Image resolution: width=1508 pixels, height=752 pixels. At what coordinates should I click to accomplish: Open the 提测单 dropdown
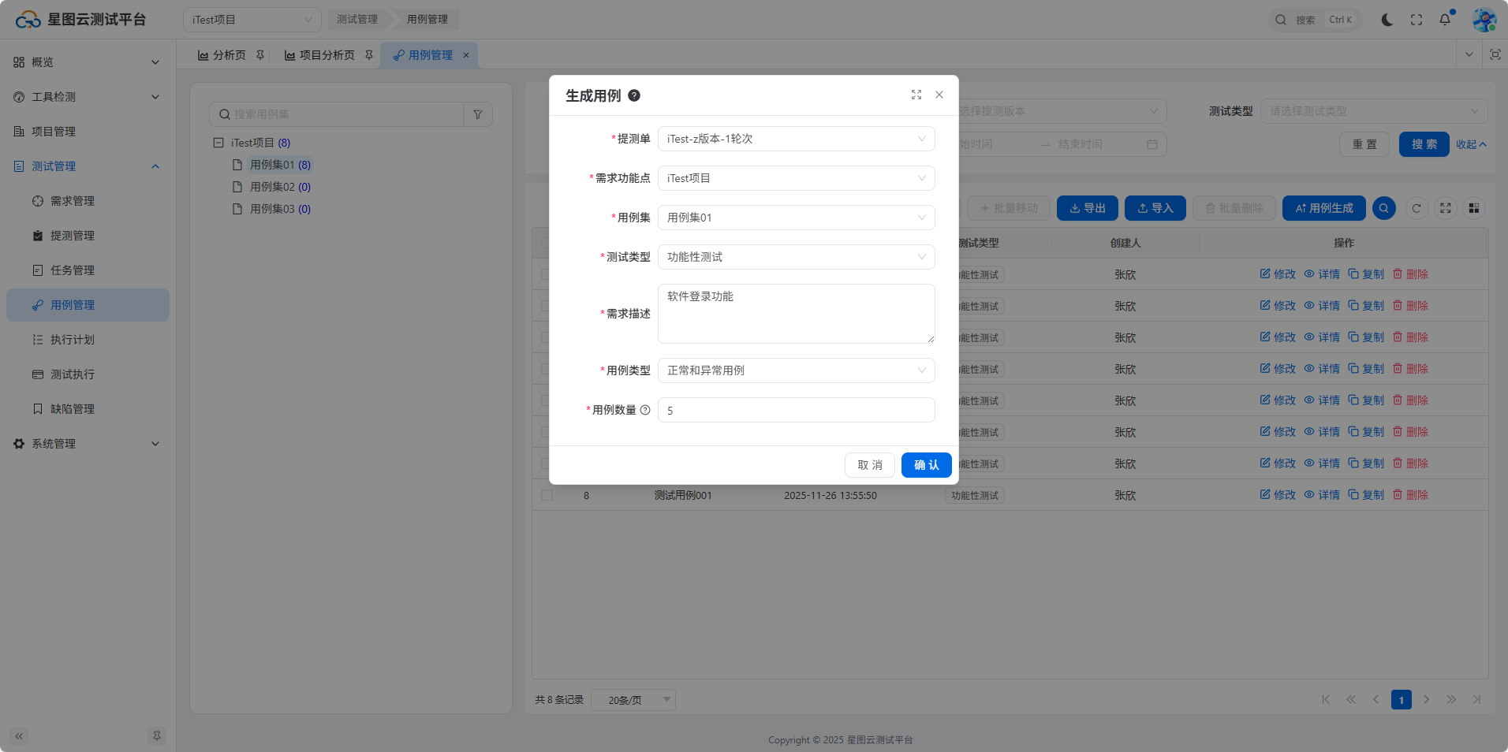tap(796, 139)
